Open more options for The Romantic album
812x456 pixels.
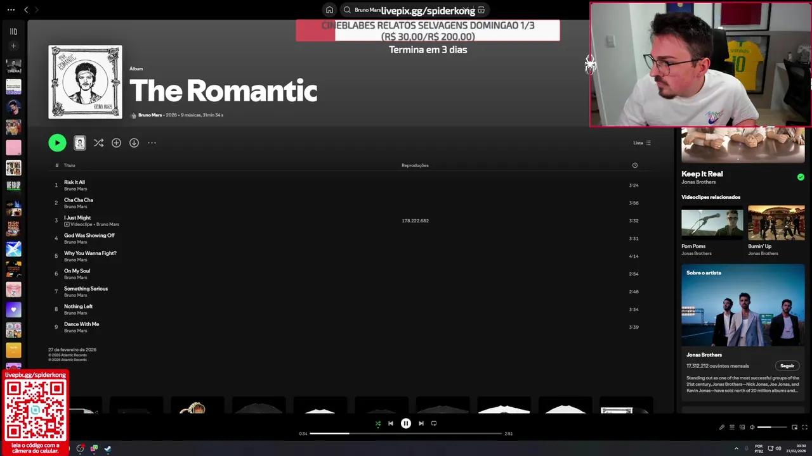(152, 143)
